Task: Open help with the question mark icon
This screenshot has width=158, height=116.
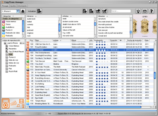Action: pos(152,11)
